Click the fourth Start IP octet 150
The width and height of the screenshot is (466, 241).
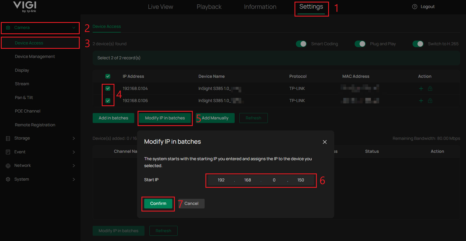[x=301, y=180]
